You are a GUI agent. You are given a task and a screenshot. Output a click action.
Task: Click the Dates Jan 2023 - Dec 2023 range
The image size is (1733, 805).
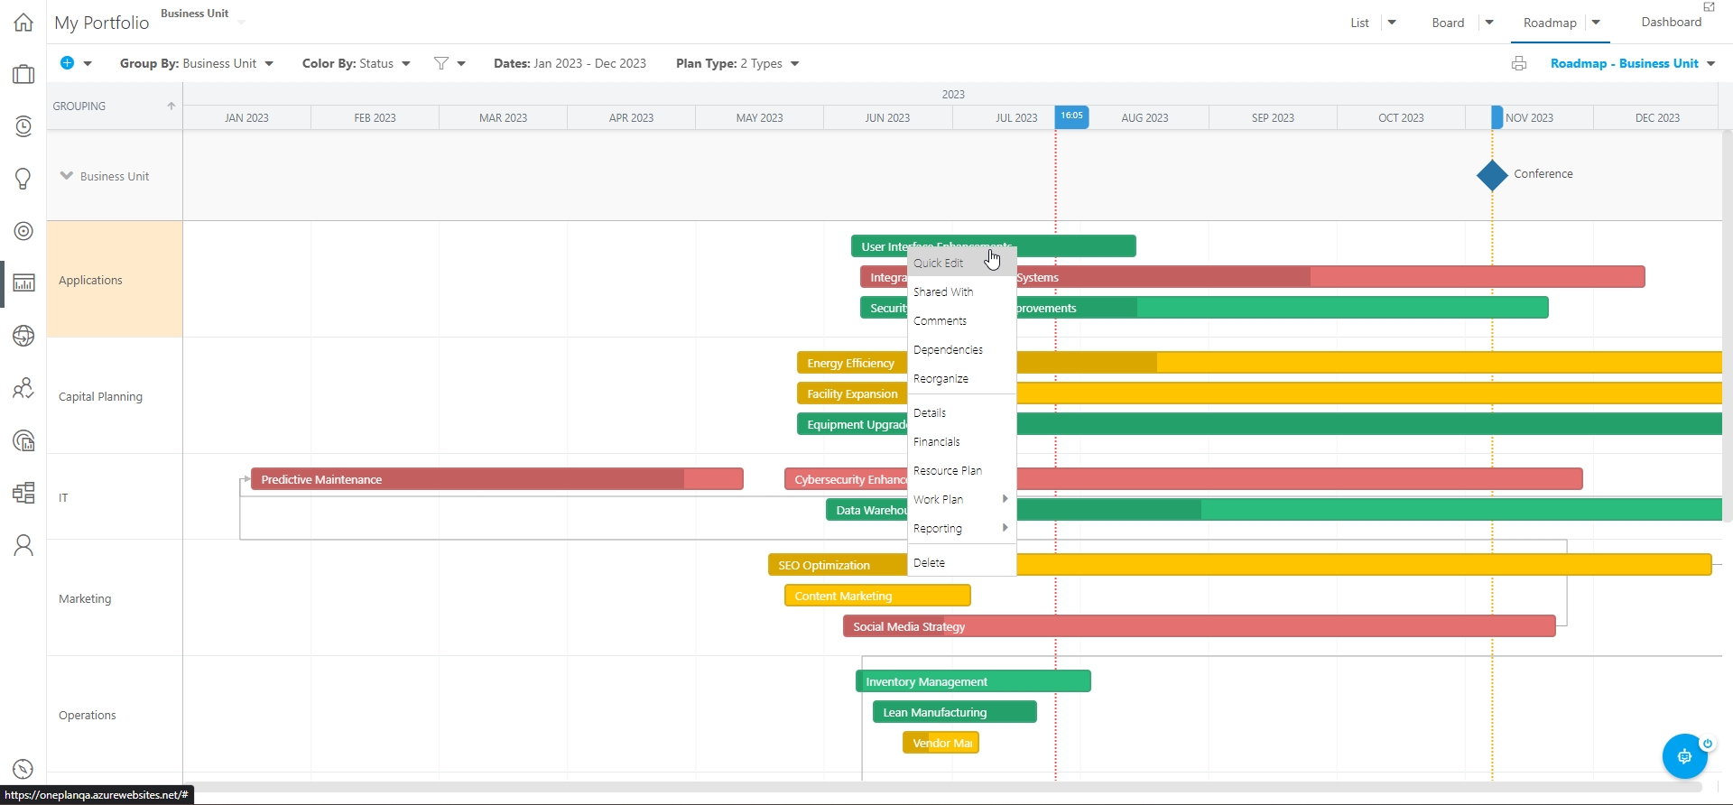click(570, 63)
